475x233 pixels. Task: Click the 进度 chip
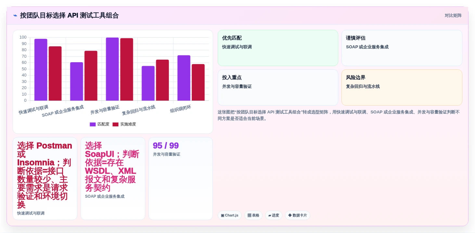click(x=274, y=216)
